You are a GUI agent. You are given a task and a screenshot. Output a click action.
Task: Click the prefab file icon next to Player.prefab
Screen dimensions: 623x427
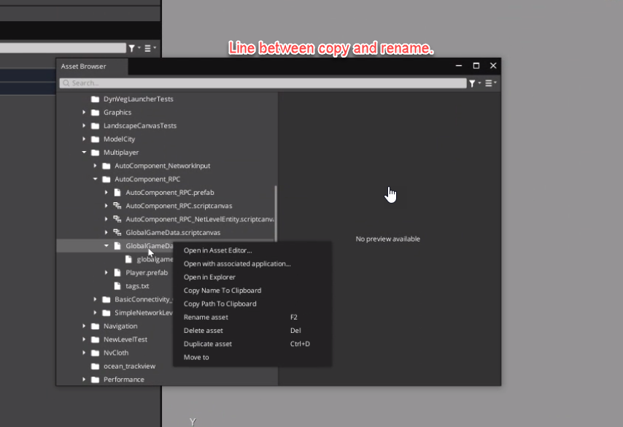pyautogui.click(x=117, y=272)
